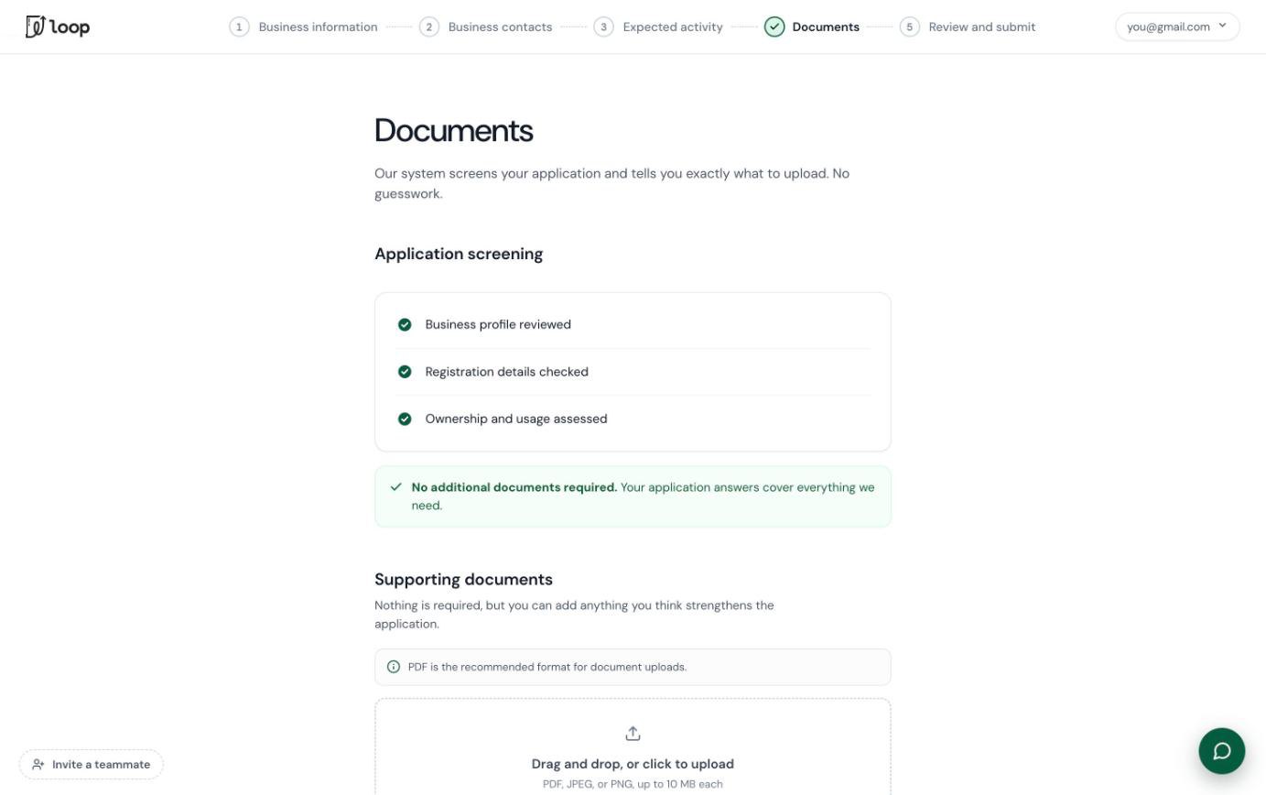The width and height of the screenshot is (1266, 795).
Task: Go to Review and submit step
Action: click(x=982, y=27)
